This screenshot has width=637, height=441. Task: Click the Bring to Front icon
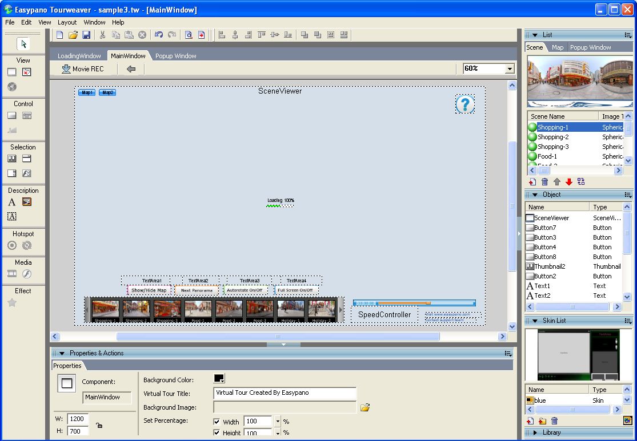305,35
